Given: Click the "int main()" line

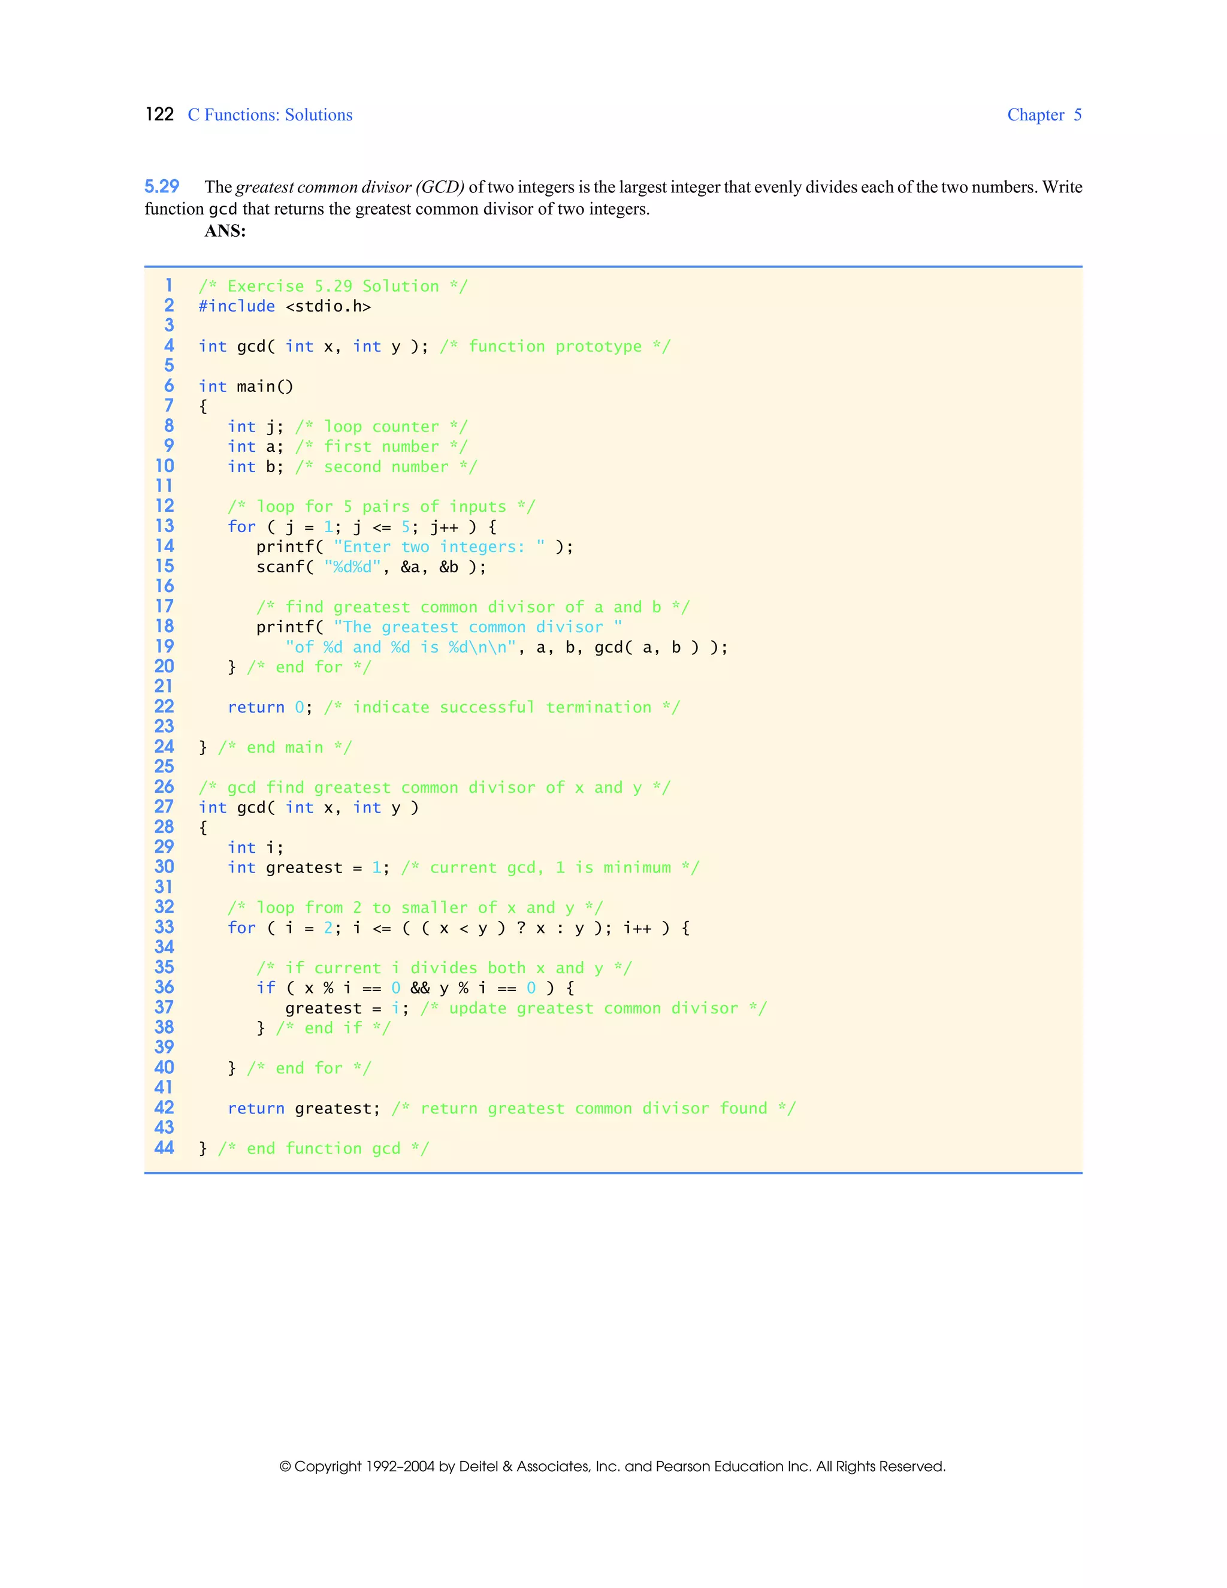Looking at the screenshot, I should tap(246, 386).
